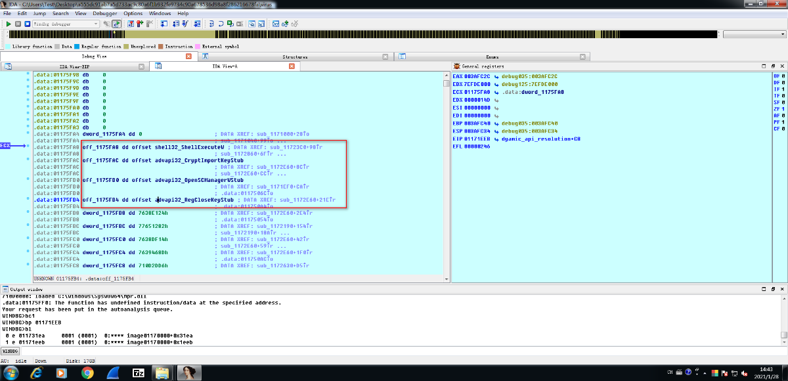Click the External symbol legend color swatch
Screen dimensions: 788x381
(198, 47)
